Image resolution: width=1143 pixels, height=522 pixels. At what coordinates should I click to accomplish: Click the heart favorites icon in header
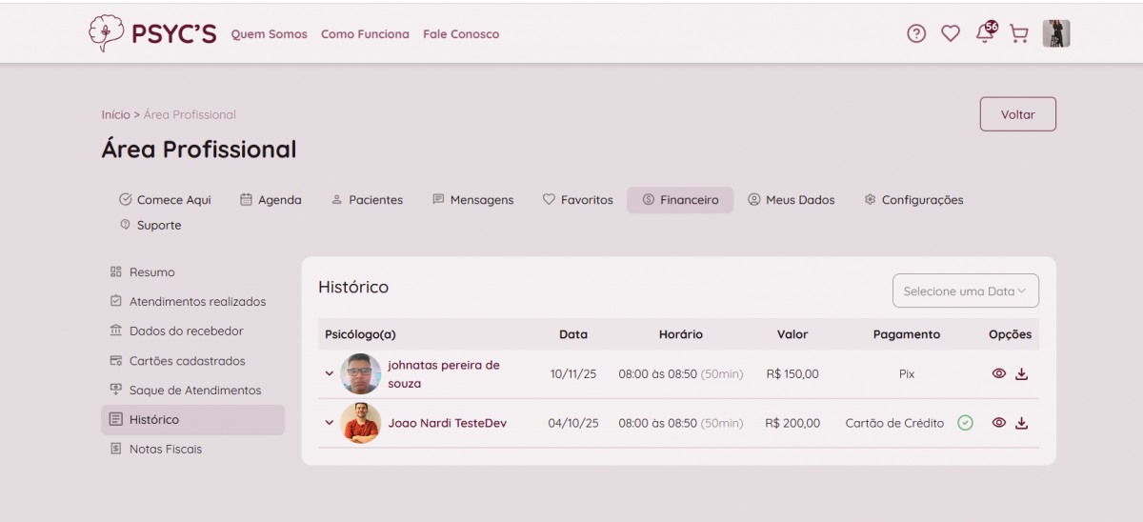[951, 34]
